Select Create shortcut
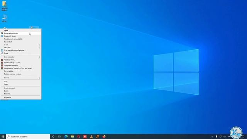The height and width of the screenshot is (139, 247). 21,88
